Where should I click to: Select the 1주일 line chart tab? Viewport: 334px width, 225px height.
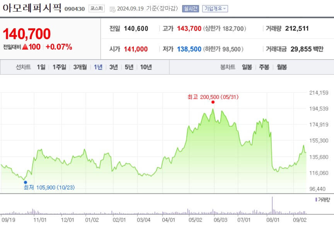pyautogui.click(x=60, y=67)
